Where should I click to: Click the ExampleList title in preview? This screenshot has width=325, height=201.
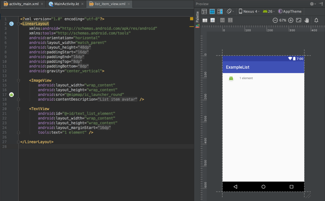click(238, 67)
